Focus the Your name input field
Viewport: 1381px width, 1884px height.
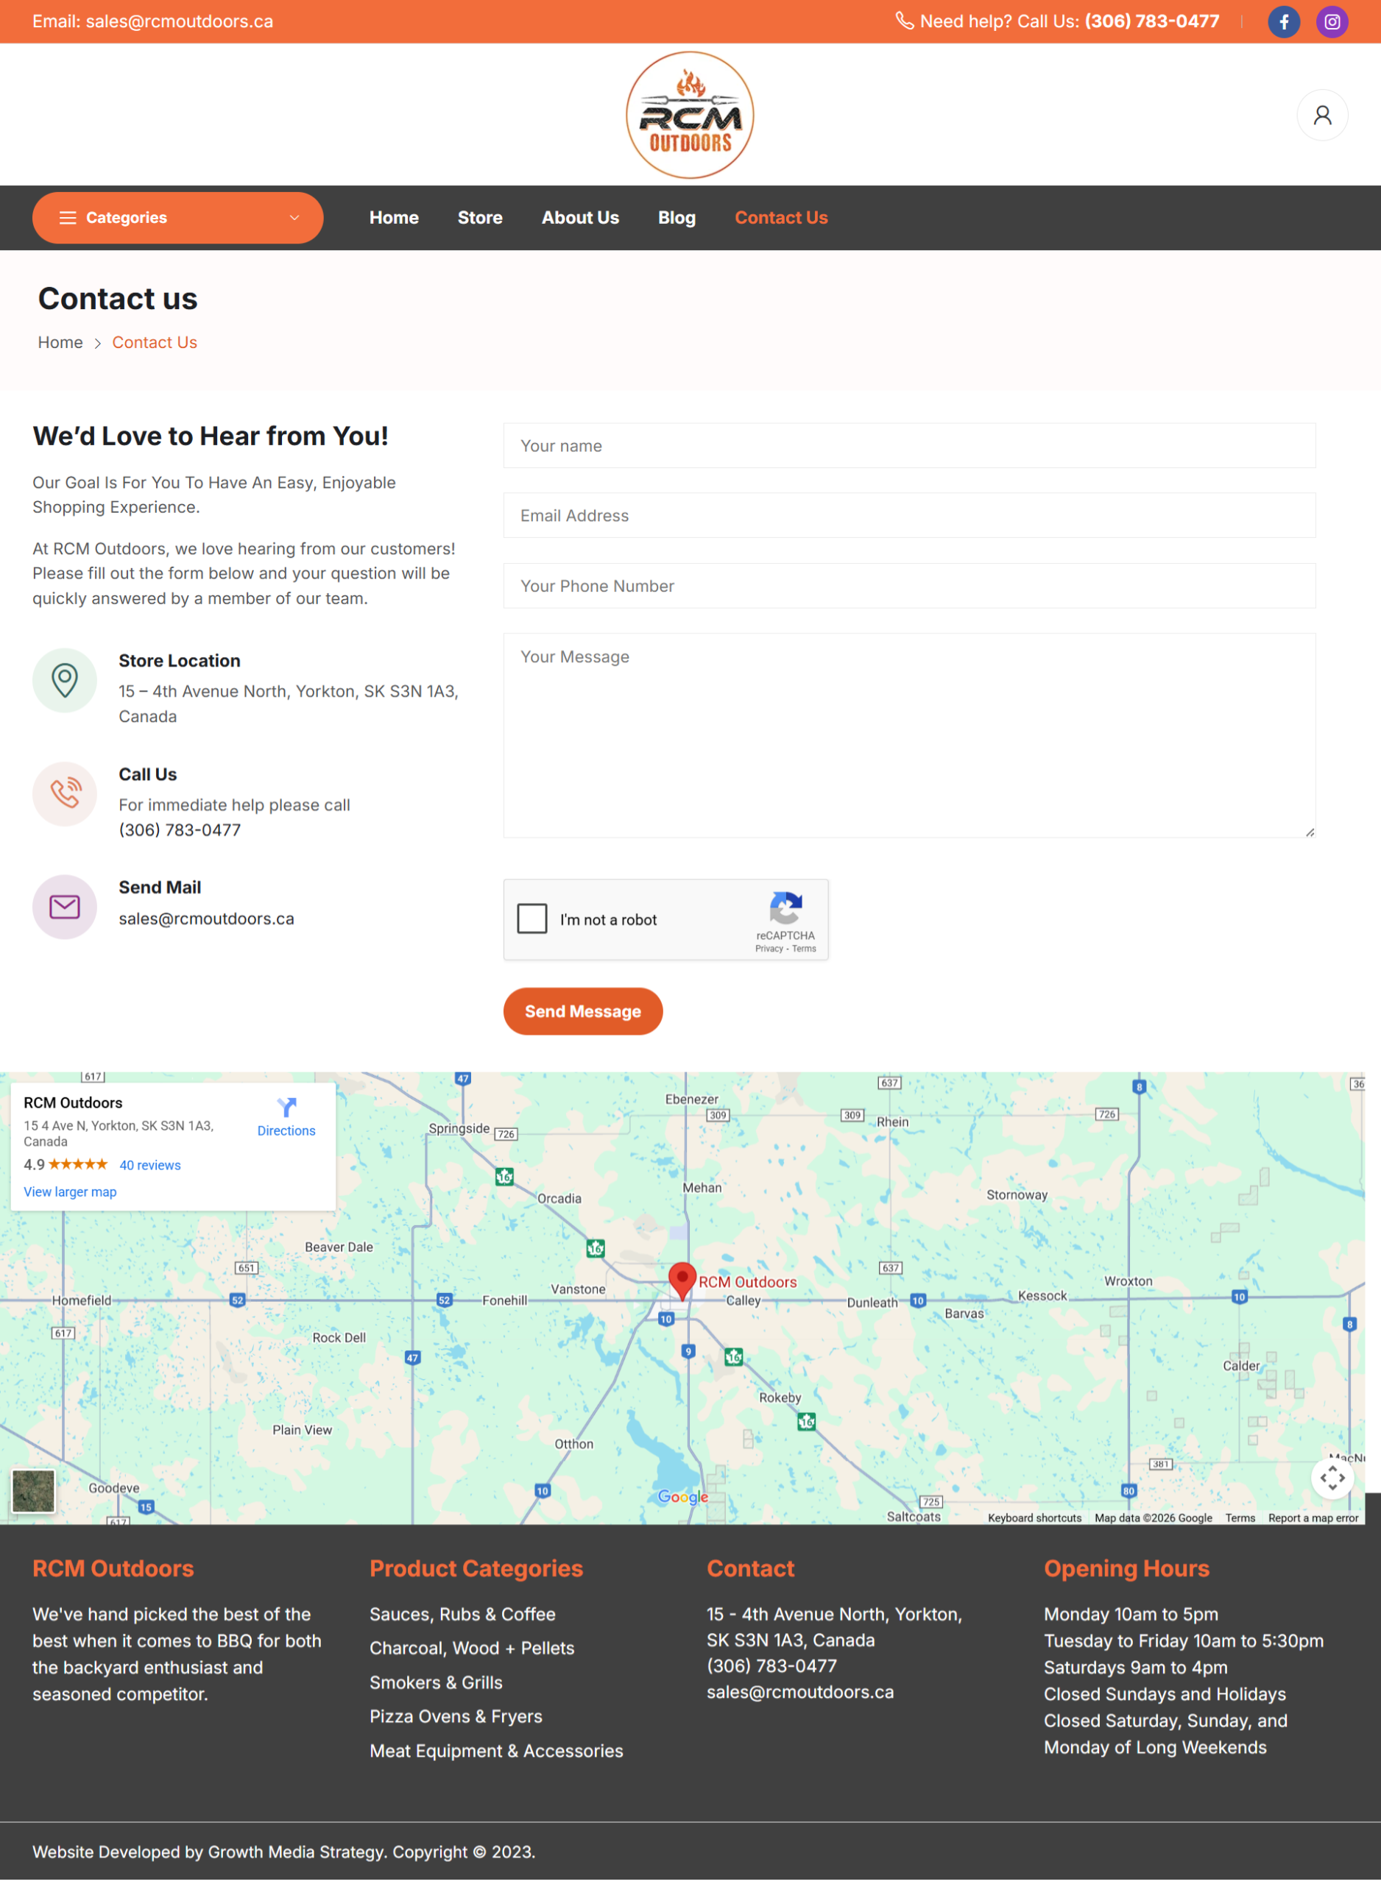click(908, 446)
